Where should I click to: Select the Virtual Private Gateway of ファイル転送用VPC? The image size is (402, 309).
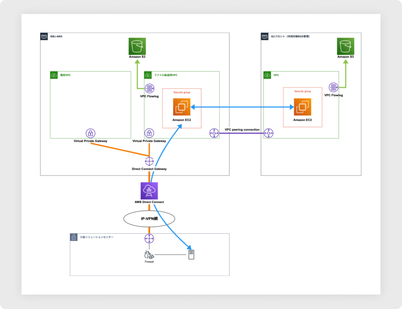(149, 133)
